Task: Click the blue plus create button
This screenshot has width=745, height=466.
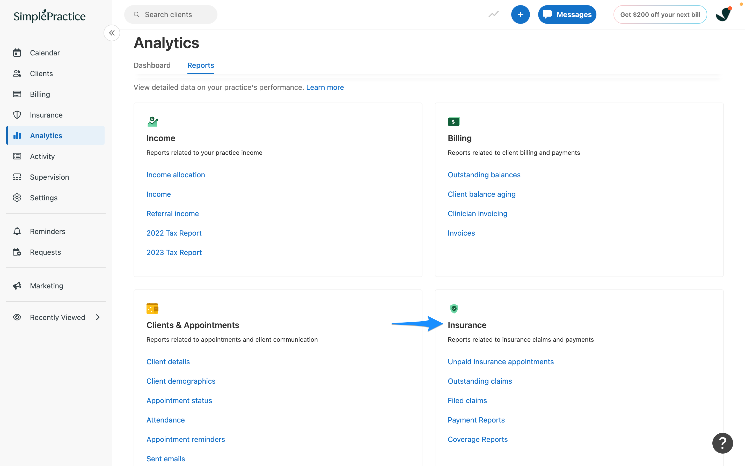Action: 520,14
